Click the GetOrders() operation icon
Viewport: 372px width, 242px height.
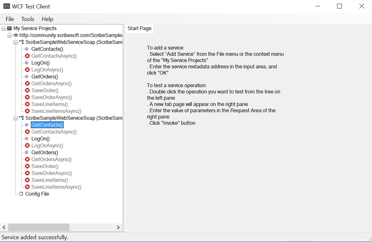click(27, 76)
